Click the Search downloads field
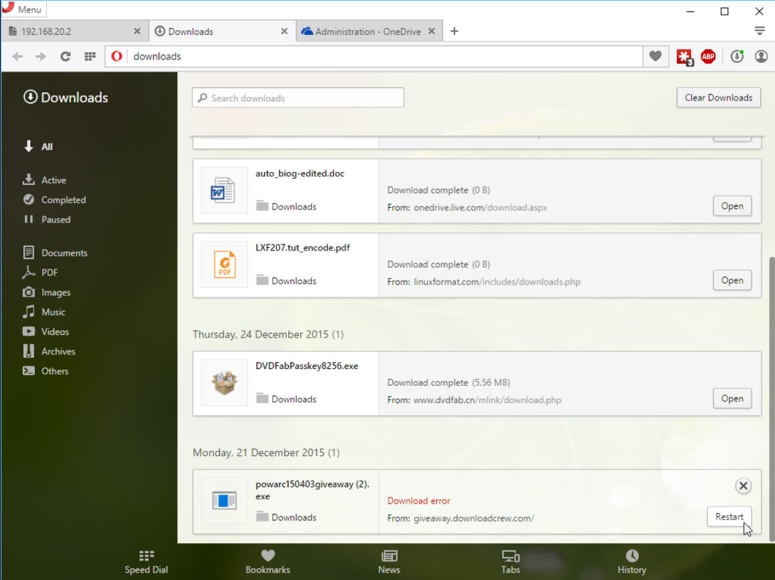Image resolution: width=775 pixels, height=580 pixels. tap(298, 98)
